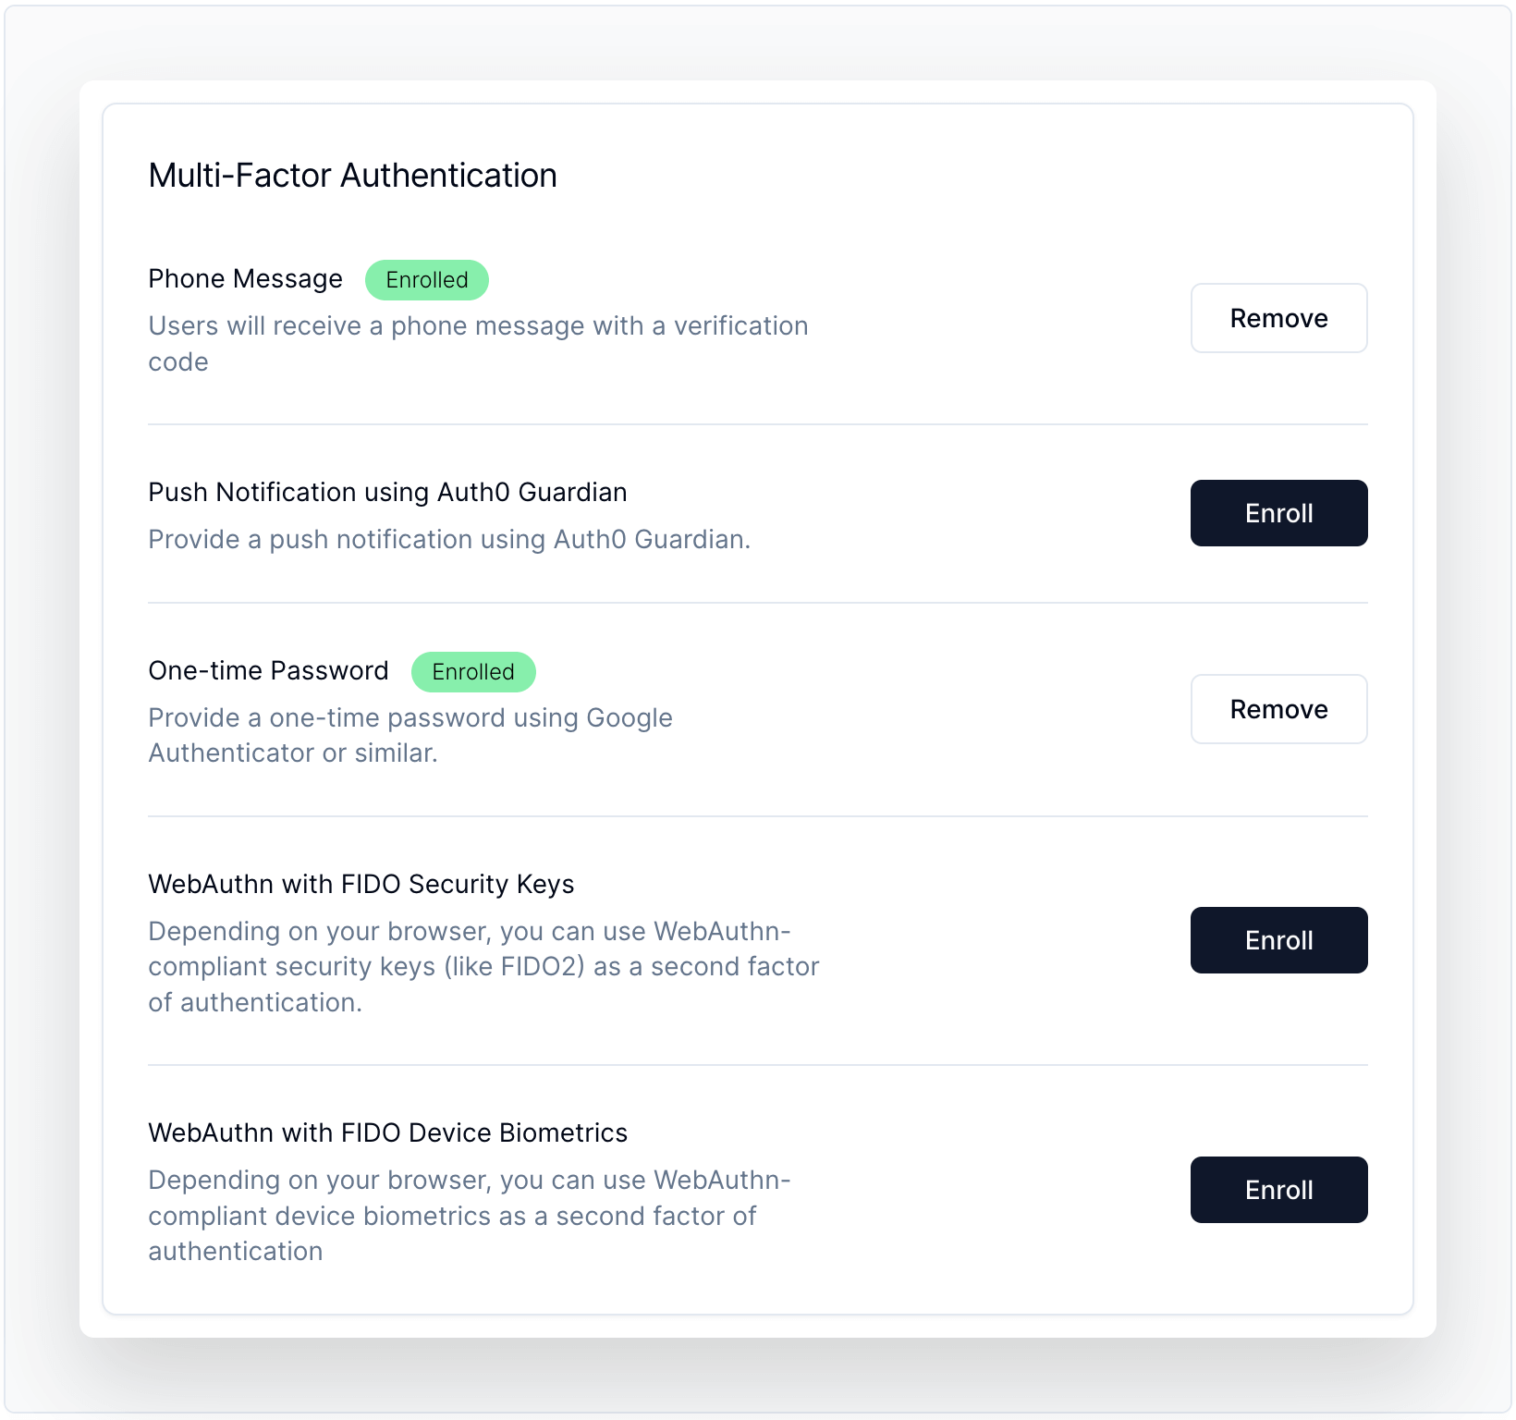Remove the One-time Password factor
Viewport: 1516px width, 1420px height.
1278,709
